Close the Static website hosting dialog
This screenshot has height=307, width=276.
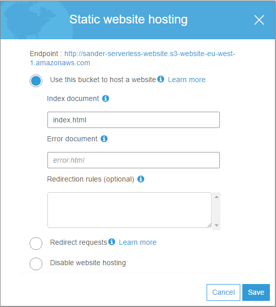coord(259,20)
